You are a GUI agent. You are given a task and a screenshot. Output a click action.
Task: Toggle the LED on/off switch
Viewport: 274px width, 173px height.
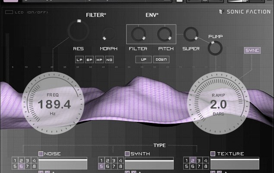(x=9, y=12)
